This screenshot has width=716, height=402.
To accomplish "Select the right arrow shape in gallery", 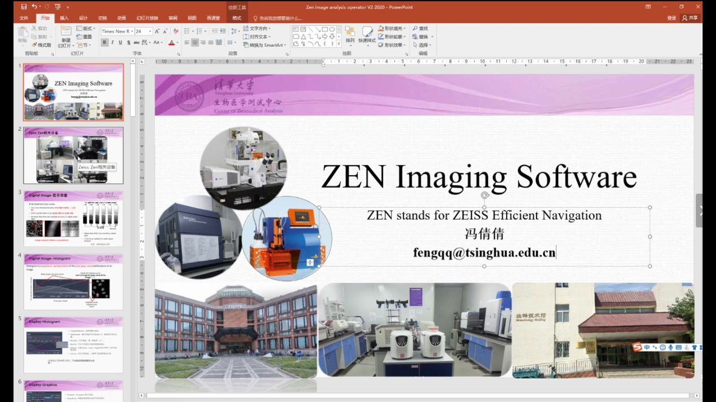I will point(324,36).
